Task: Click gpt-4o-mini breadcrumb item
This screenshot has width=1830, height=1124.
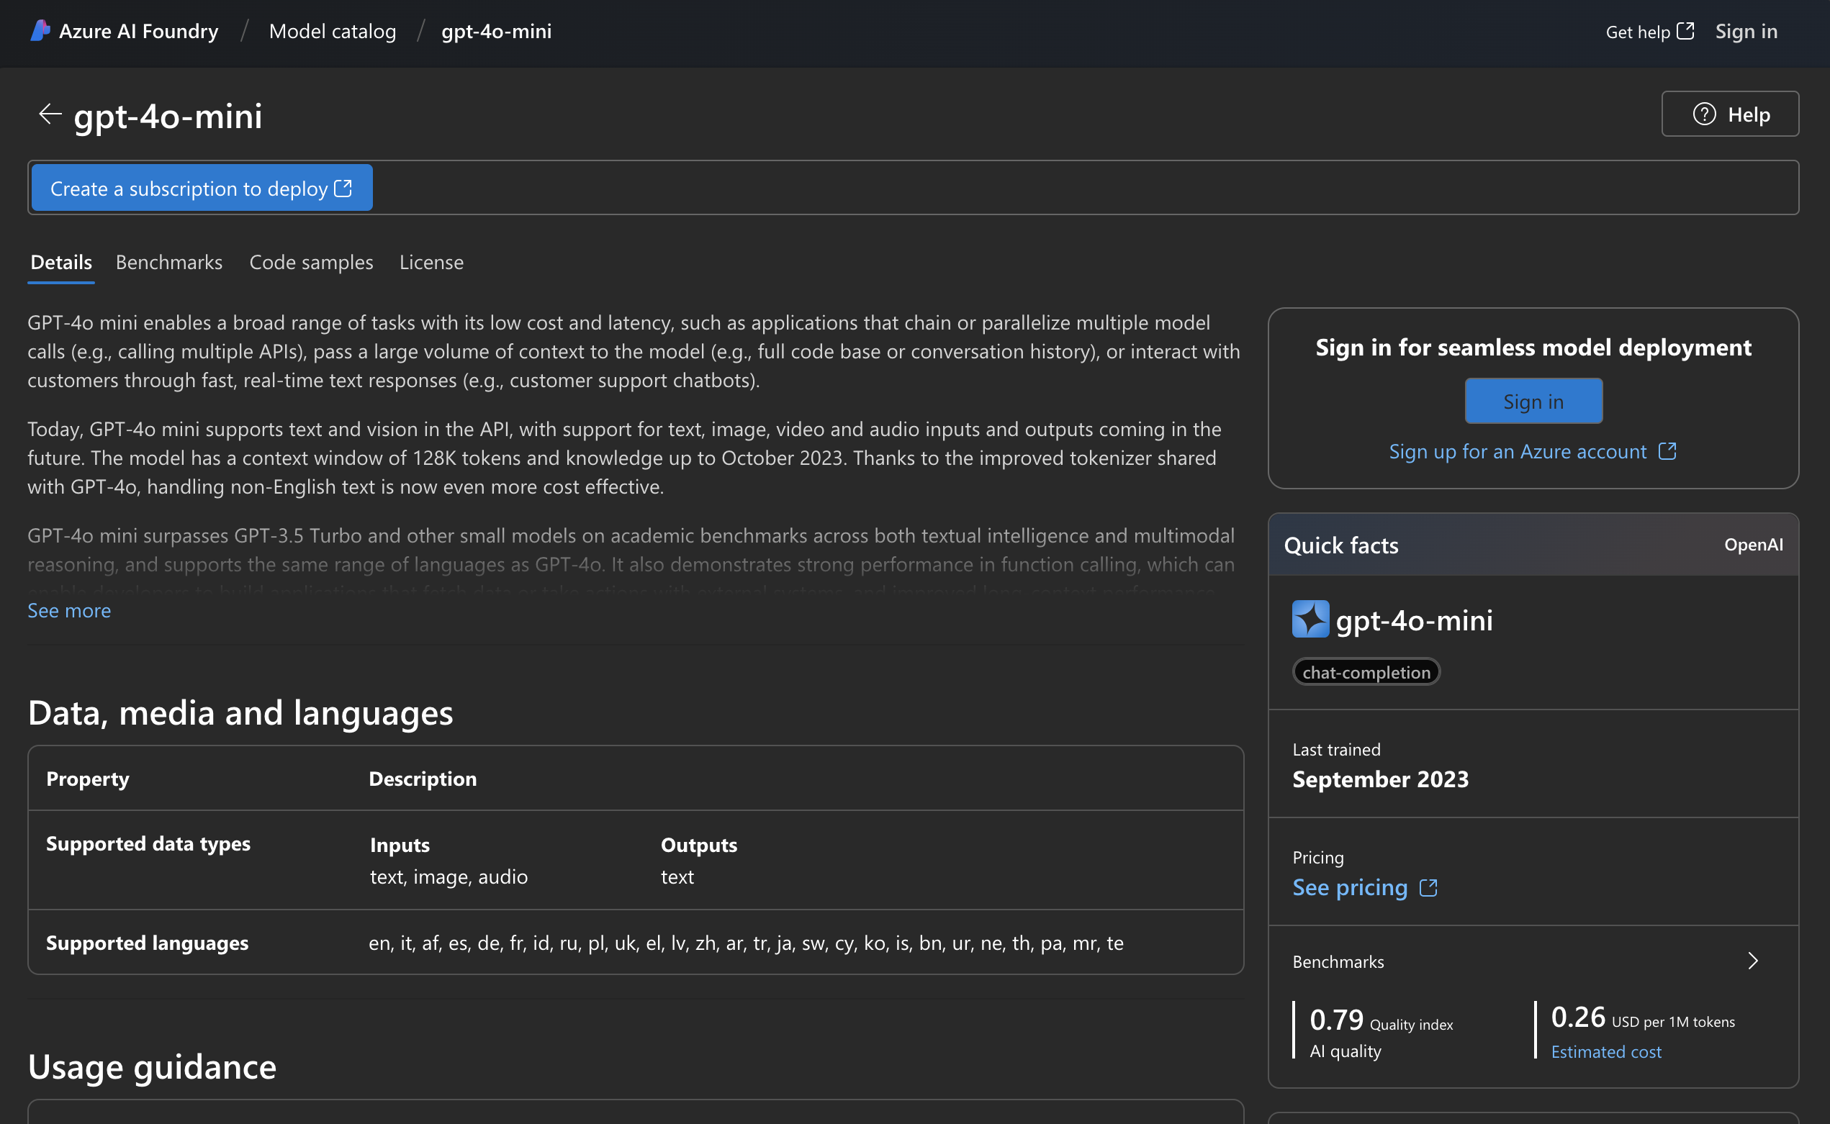Action: (496, 31)
